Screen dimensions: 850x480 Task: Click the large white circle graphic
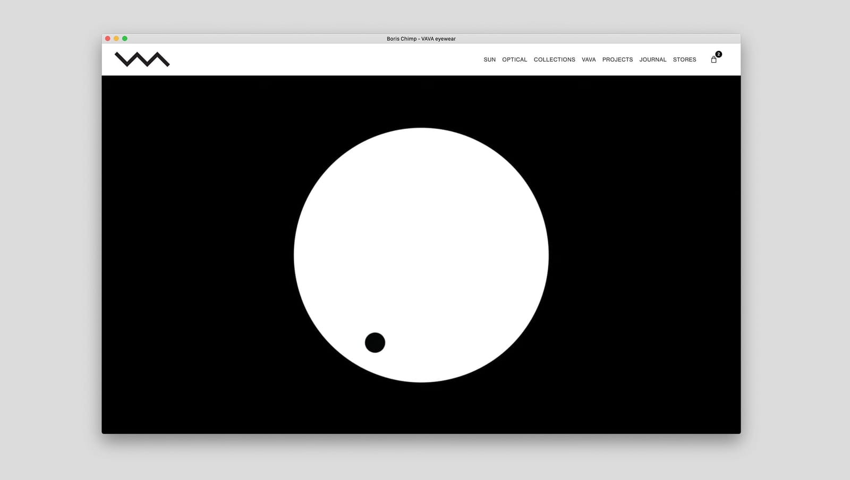421,255
